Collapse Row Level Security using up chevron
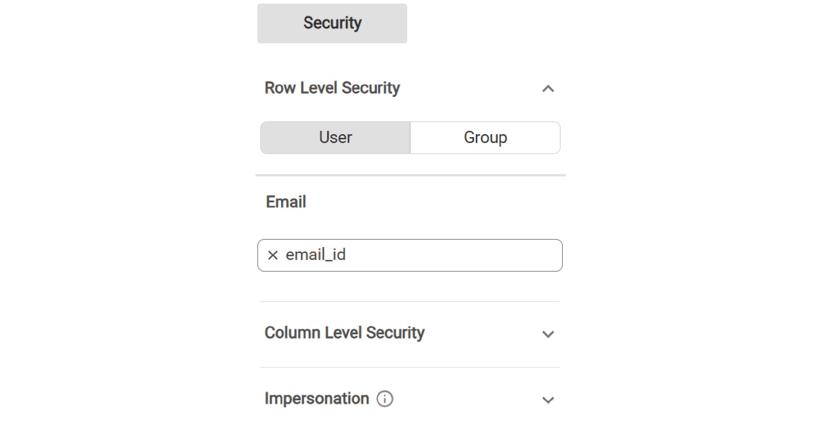Screen dimensions: 822x437 coord(548,89)
